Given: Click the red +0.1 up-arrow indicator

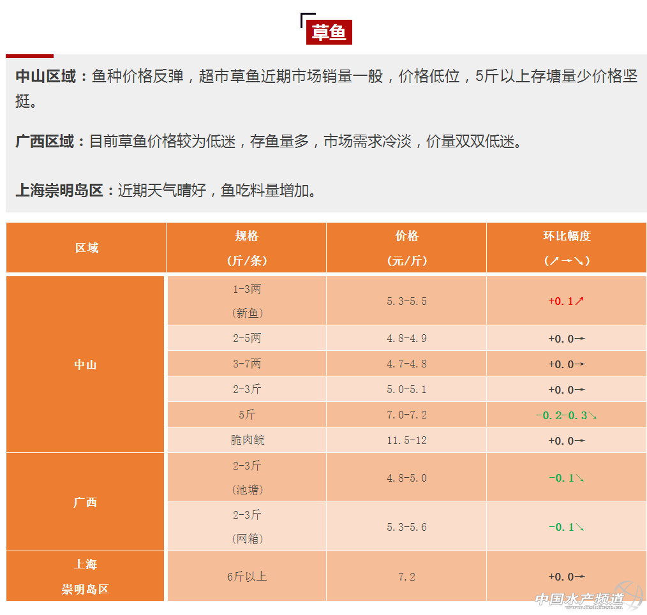Looking at the screenshot, I should click(x=566, y=301).
